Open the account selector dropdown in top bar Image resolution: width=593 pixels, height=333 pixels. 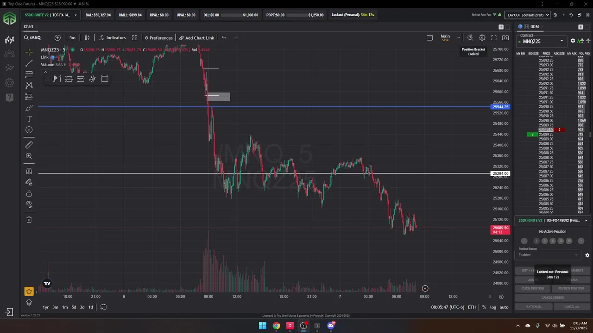pyautogui.click(x=50, y=15)
